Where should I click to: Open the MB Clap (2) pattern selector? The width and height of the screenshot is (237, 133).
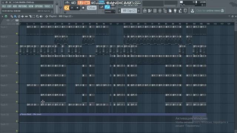[129, 11]
